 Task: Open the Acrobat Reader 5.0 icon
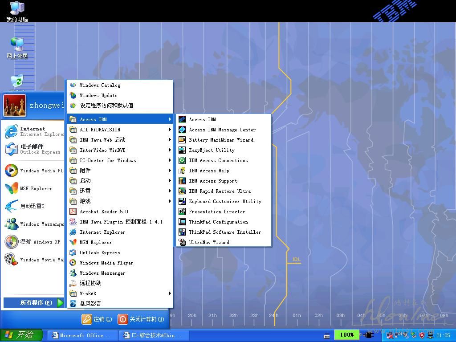[73, 212]
